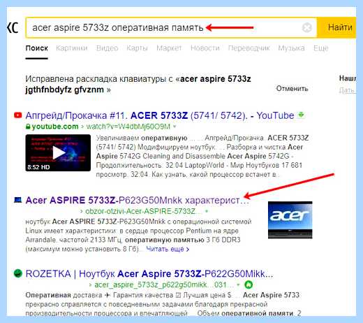Click the corrected query text 'acer aspire 5733z'

(x=216, y=79)
